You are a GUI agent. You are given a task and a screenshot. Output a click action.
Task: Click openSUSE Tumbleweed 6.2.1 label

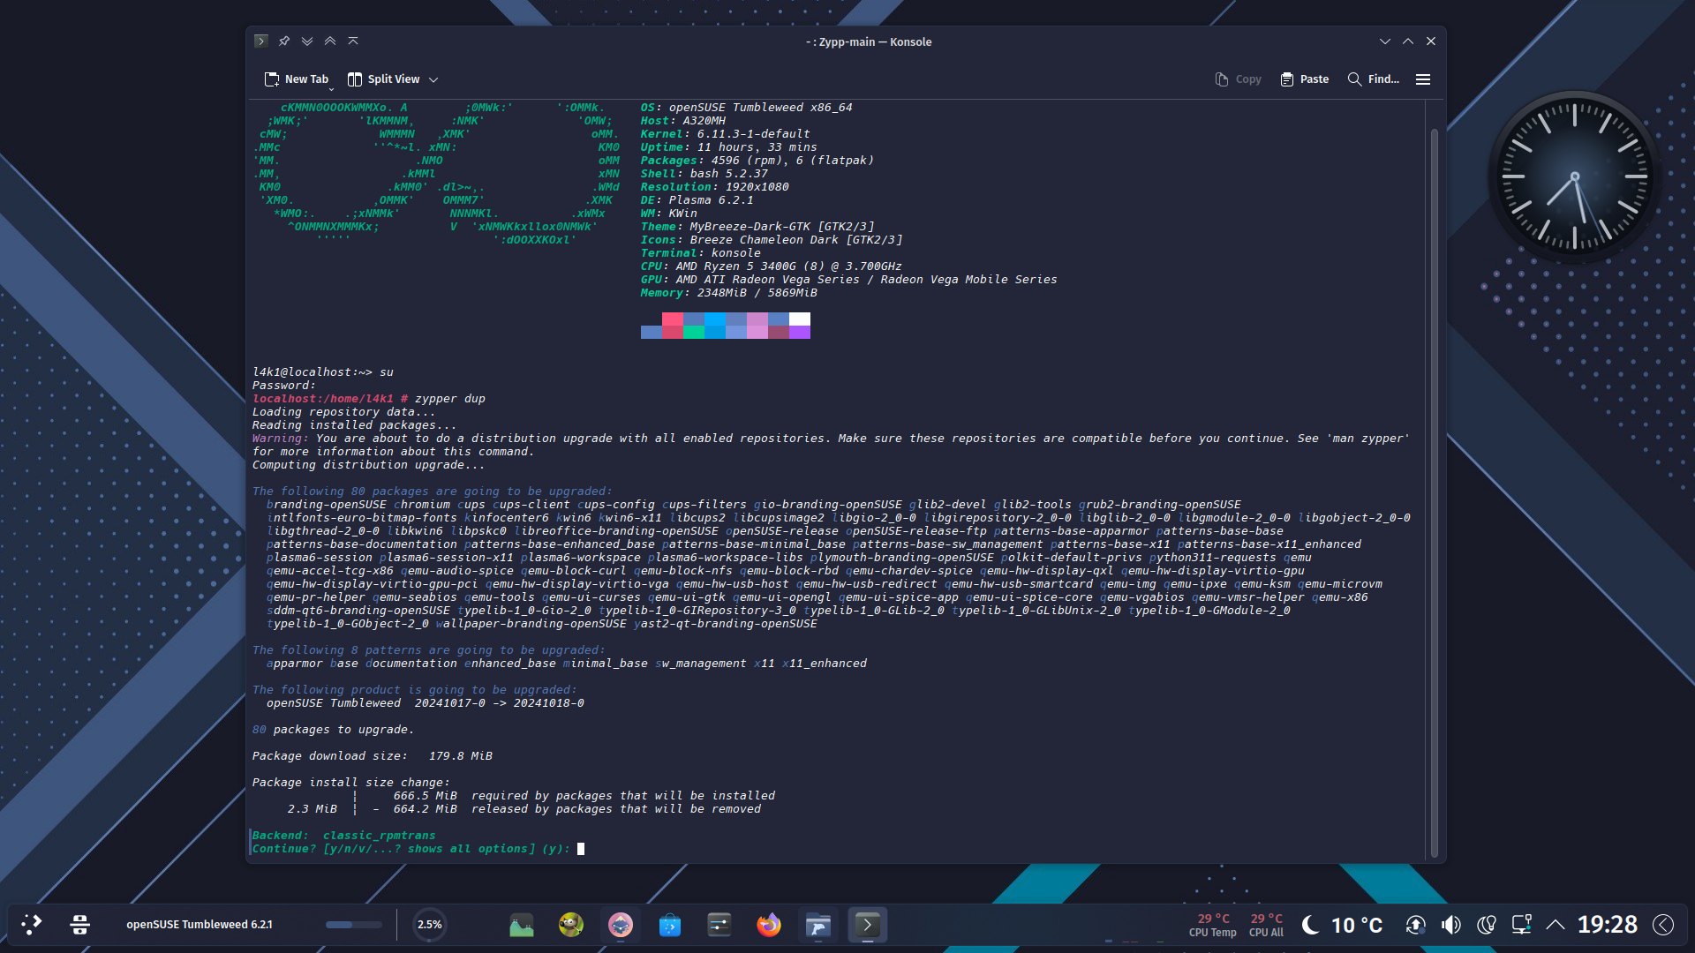[x=200, y=925]
